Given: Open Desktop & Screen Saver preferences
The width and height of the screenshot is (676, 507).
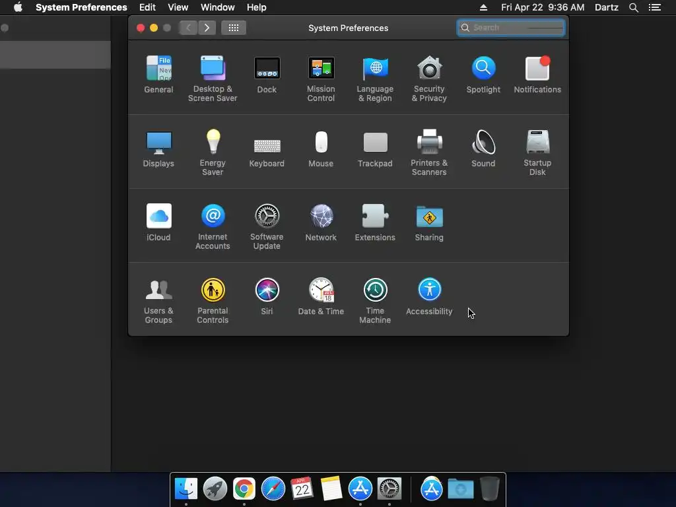Looking at the screenshot, I should pyautogui.click(x=213, y=79).
